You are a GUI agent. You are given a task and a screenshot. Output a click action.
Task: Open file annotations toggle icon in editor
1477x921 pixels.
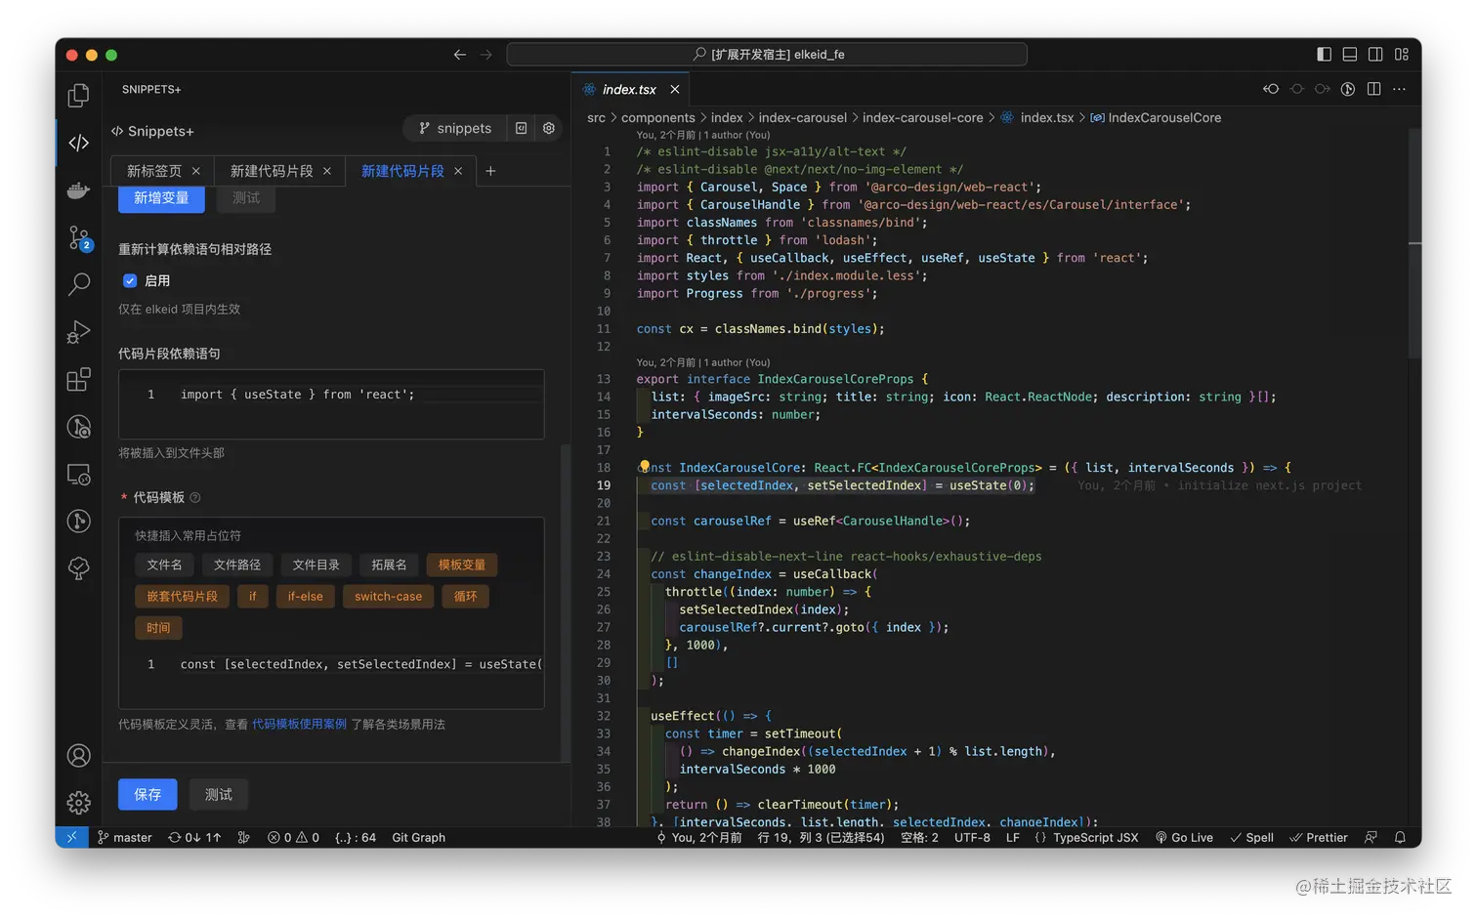1348,89
